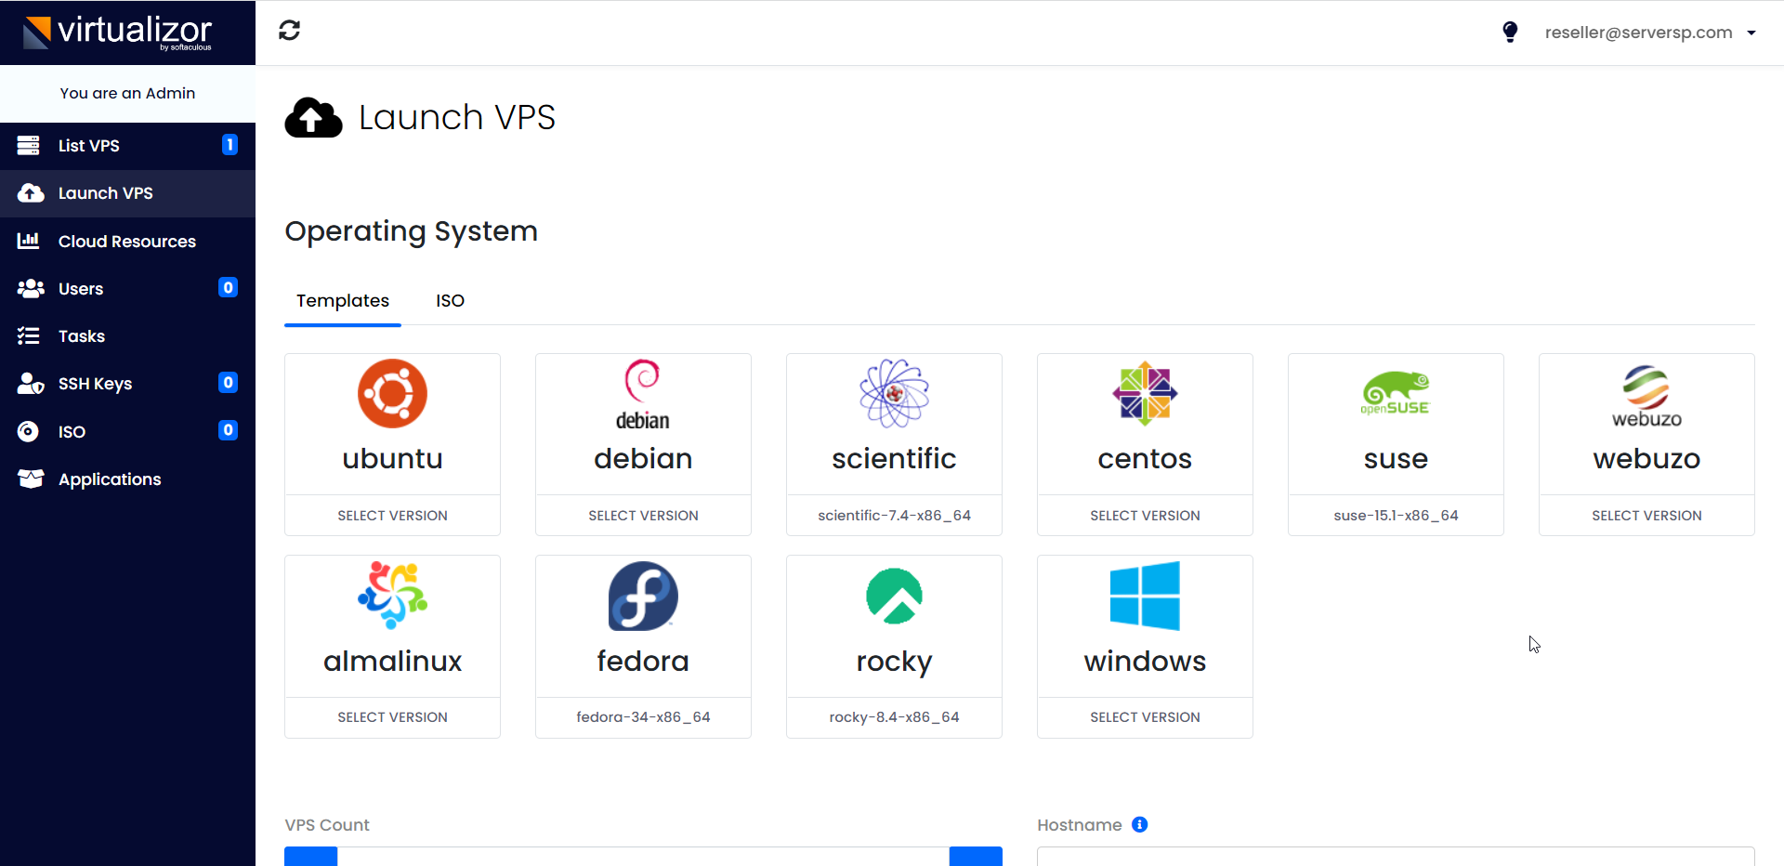Image resolution: width=1784 pixels, height=866 pixels.
Task: Choose the almalinux logo
Action: pyautogui.click(x=392, y=595)
